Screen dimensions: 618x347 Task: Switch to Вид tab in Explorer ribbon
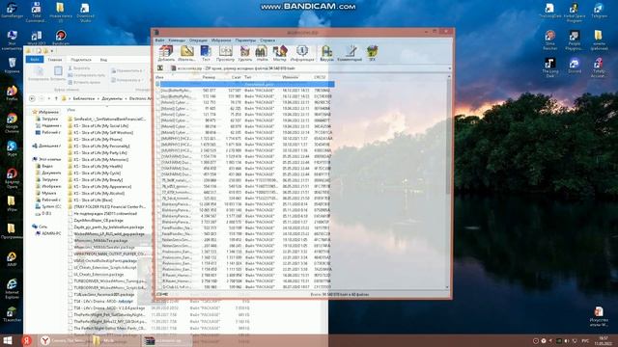[103, 60]
